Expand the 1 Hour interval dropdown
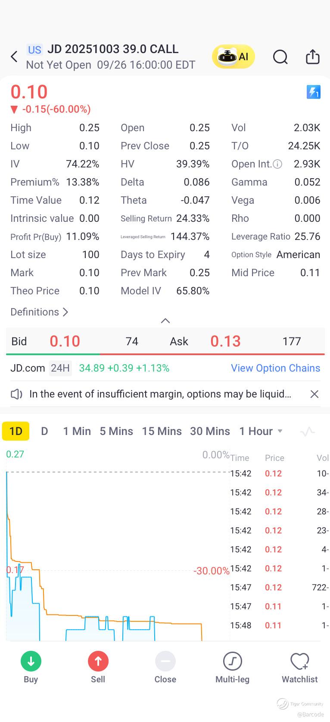Viewport: 330px width, 722px height. (280, 432)
